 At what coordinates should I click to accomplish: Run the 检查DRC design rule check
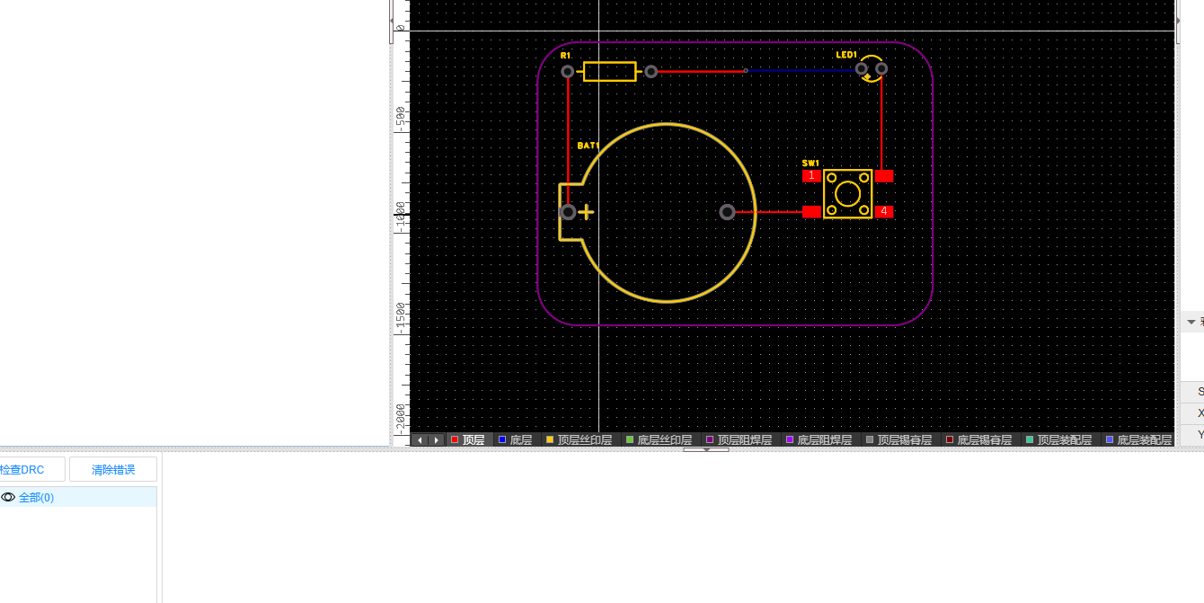[31, 469]
